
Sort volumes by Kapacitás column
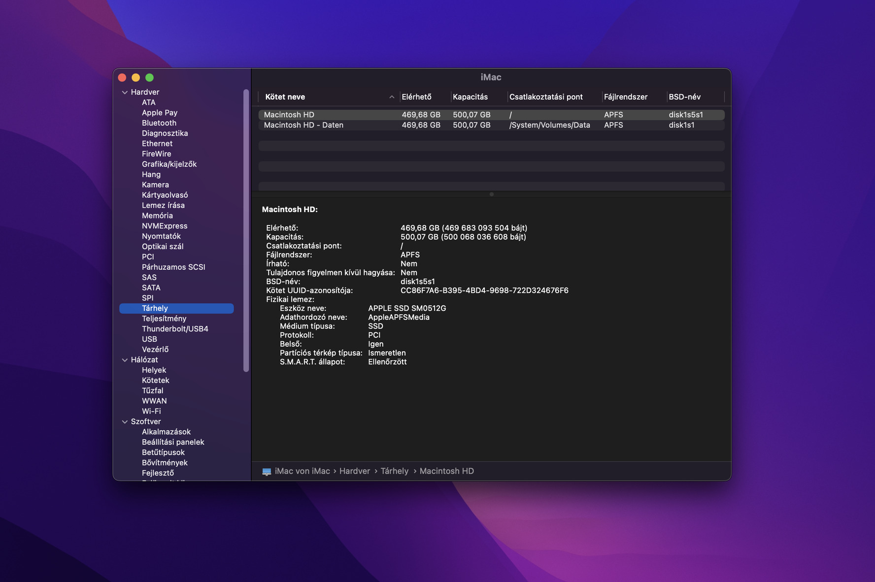click(471, 97)
